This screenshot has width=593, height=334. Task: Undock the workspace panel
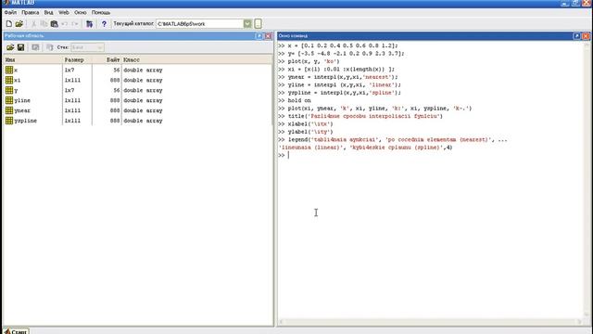[259, 36]
